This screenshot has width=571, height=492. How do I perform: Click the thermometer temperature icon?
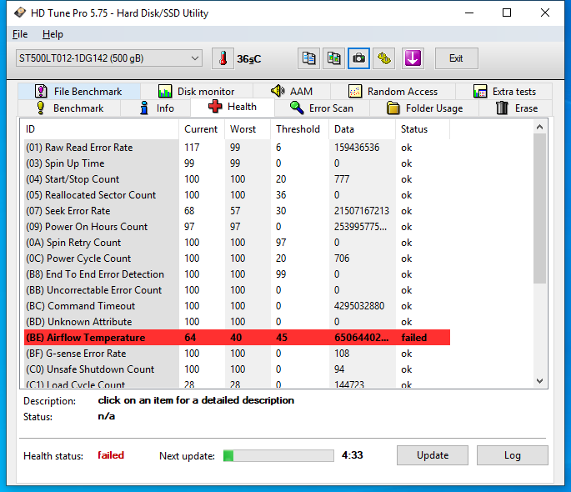pos(223,58)
